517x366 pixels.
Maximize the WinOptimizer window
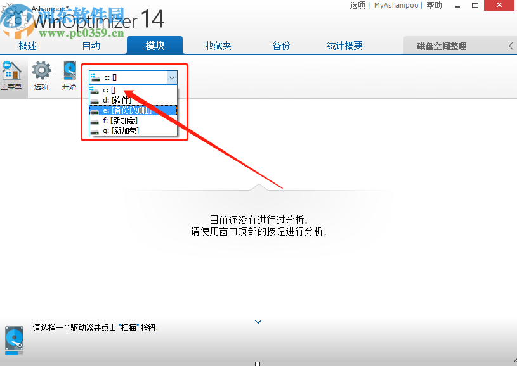475,5
